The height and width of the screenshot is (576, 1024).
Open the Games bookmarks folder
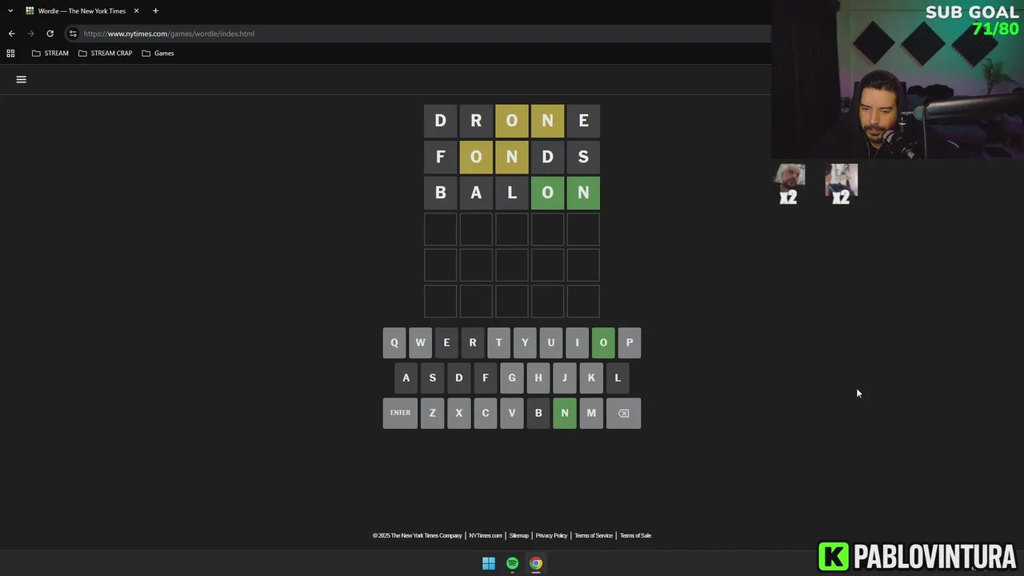(x=158, y=53)
